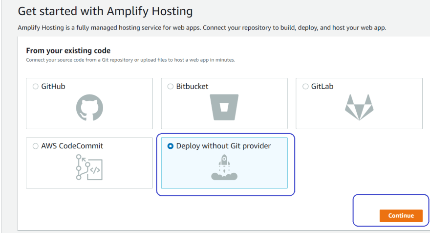The image size is (430, 233).
Task: Select the GitLab radio button
Action: tap(305, 87)
